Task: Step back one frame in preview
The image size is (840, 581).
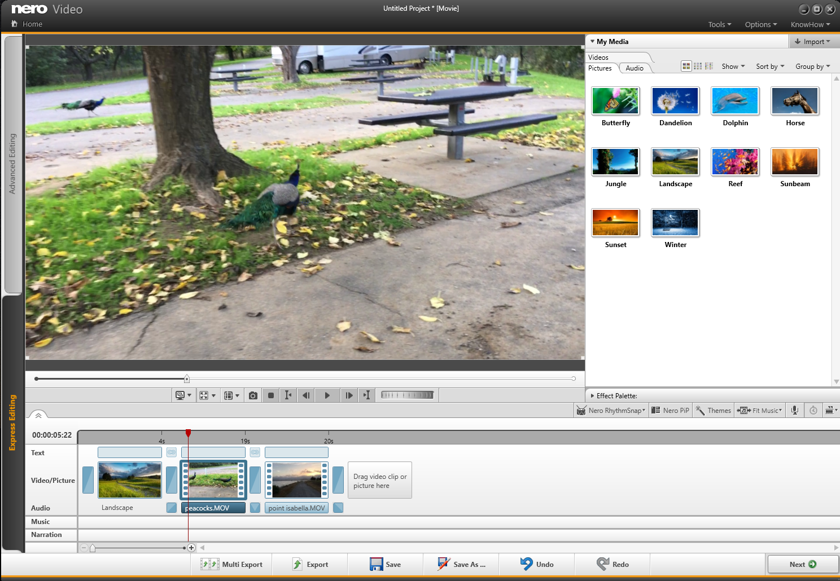Action: pyautogui.click(x=306, y=395)
